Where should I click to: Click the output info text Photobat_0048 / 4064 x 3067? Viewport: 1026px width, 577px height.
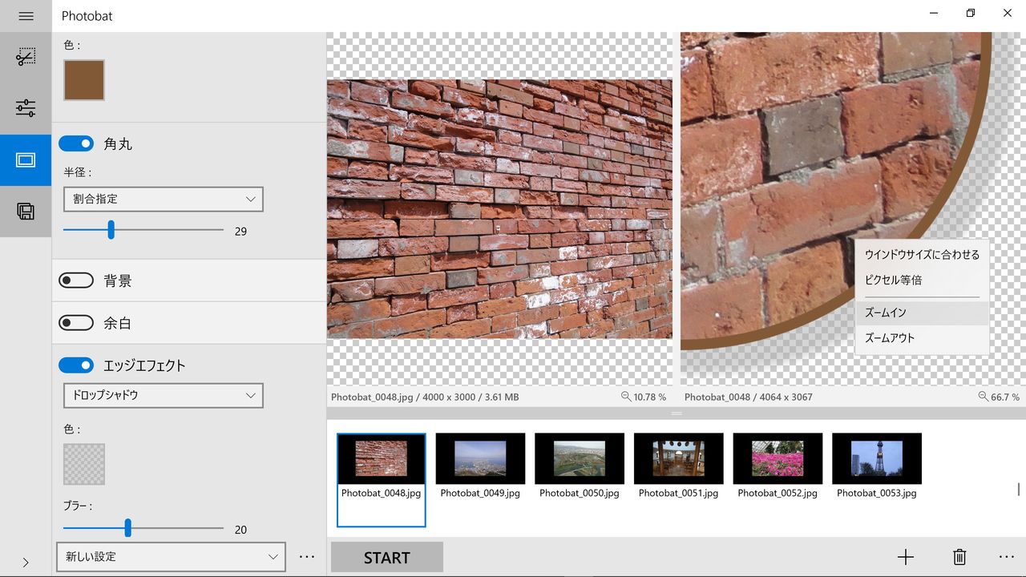tap(749, 397)
